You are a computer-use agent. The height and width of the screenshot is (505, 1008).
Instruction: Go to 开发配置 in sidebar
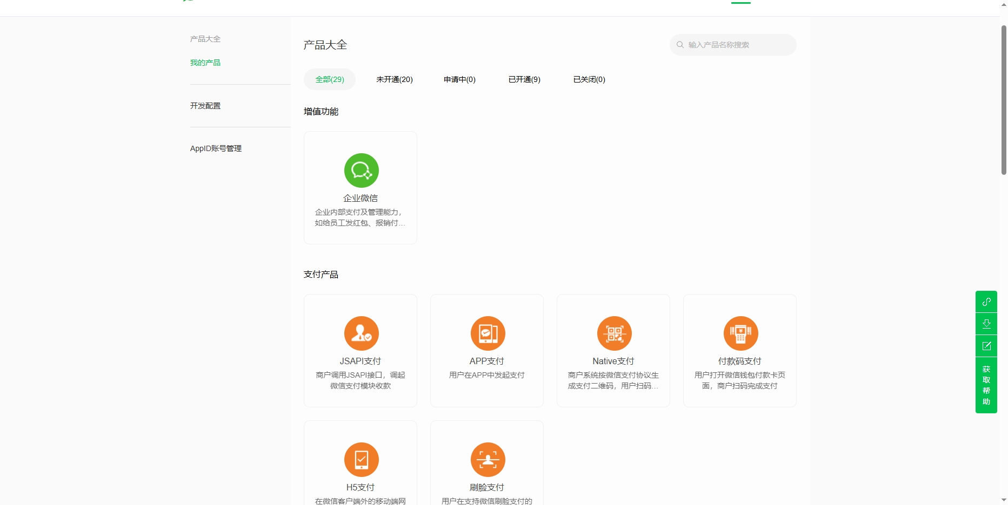click(x=205, y=106)
